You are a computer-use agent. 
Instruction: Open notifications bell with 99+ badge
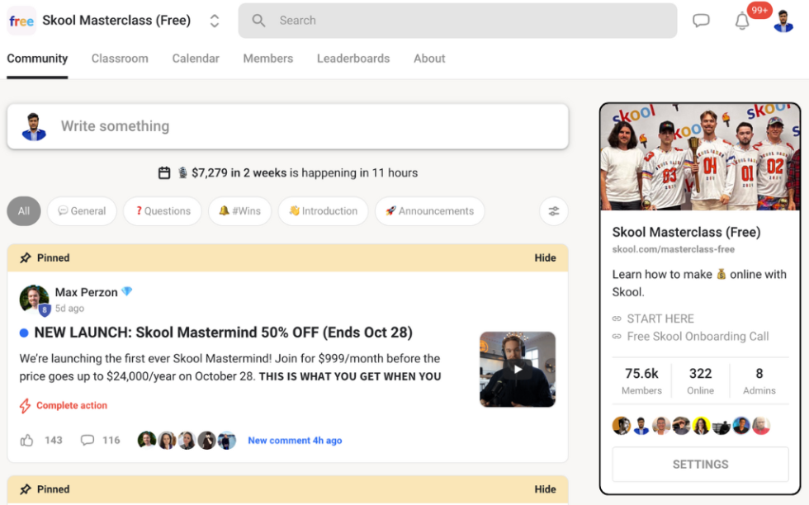(742, 21)
